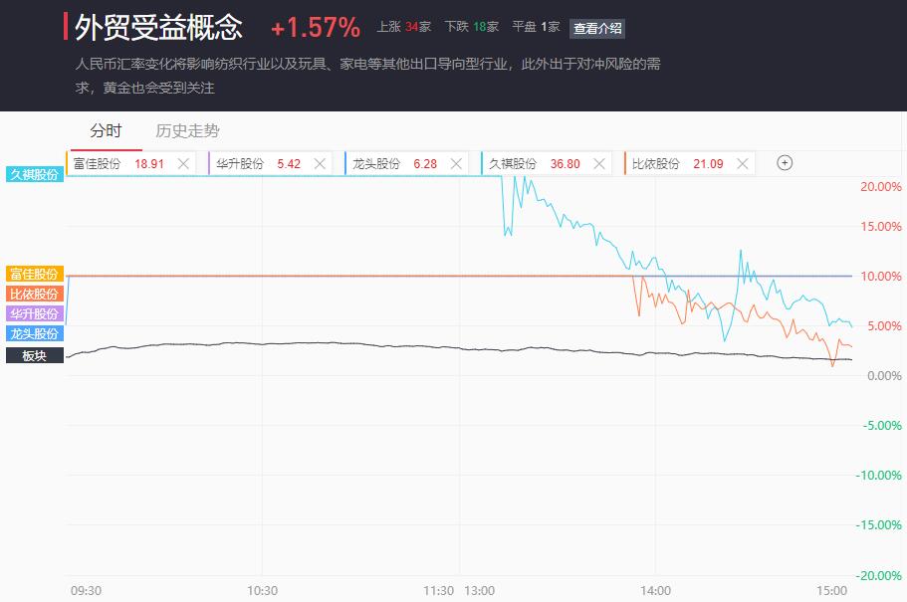Switch to the 历史走势 tab

click(x=187, y=130)
